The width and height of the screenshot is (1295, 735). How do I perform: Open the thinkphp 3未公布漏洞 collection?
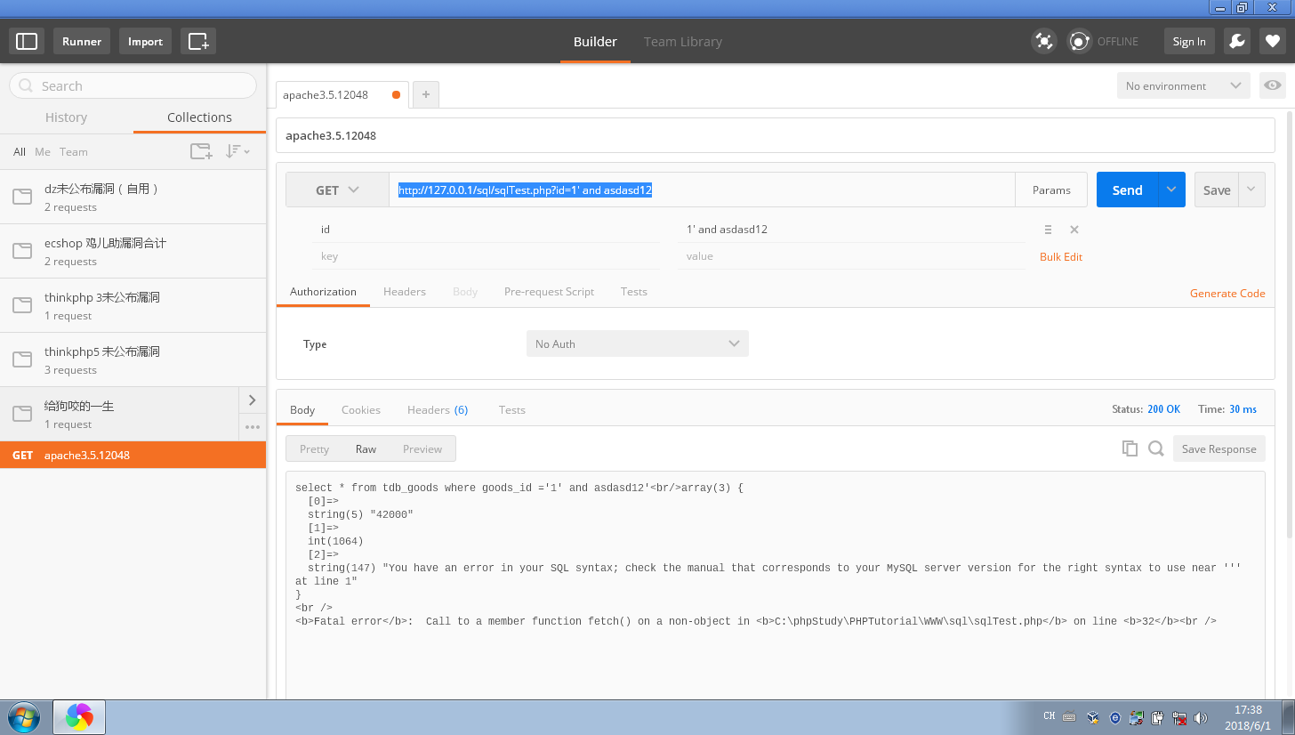click(133, 305)
